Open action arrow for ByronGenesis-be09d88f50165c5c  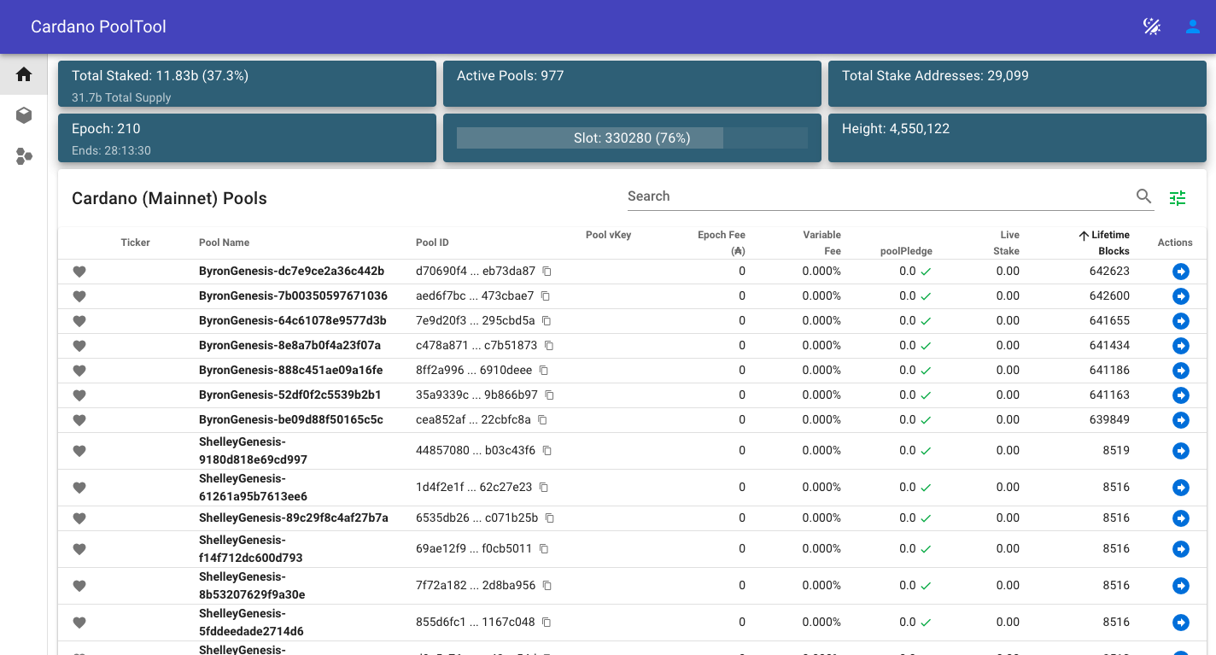[x=1181, y=420]
